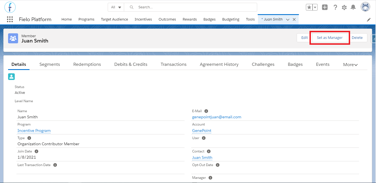Click the info icon next to Type
The width and height of the screenshot is (376, 183).
pyautogui.click(x=29, y=138)
